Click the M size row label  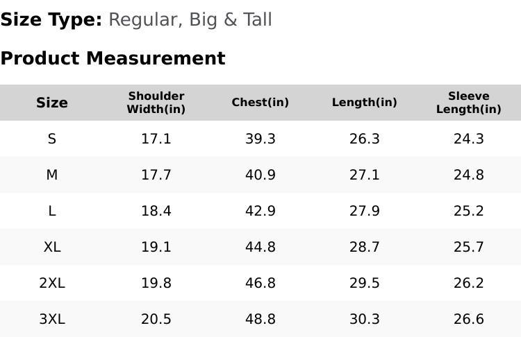point(52,175)
